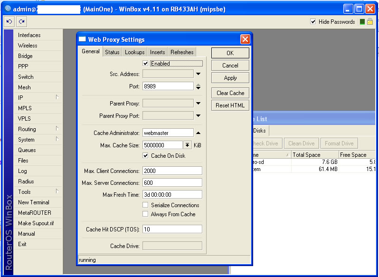Click the Max. Client Connections field
The width and height of the screenshot is (379, 277).
coord(172,171)
